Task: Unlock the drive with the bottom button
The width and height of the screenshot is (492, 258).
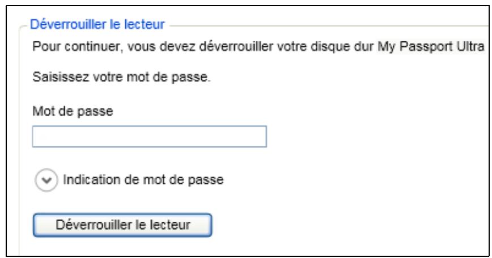Action: click(122, 225)
